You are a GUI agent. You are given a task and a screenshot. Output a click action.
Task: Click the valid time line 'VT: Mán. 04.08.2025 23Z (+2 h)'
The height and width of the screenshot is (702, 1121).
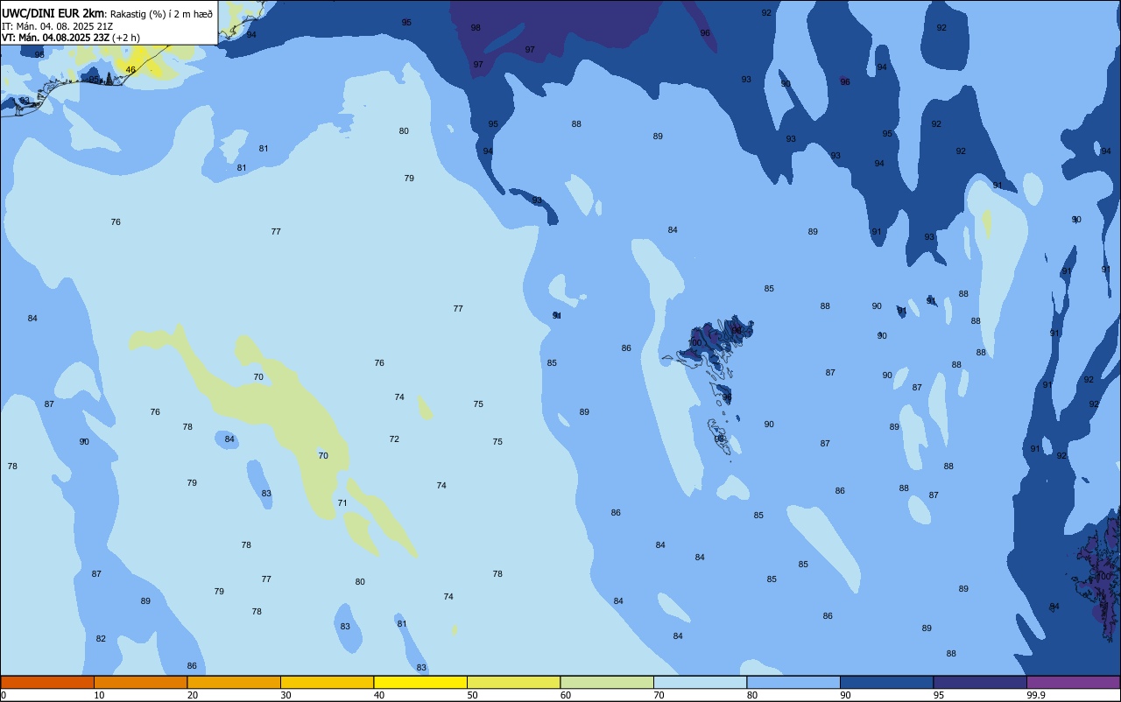pos(71,38)
